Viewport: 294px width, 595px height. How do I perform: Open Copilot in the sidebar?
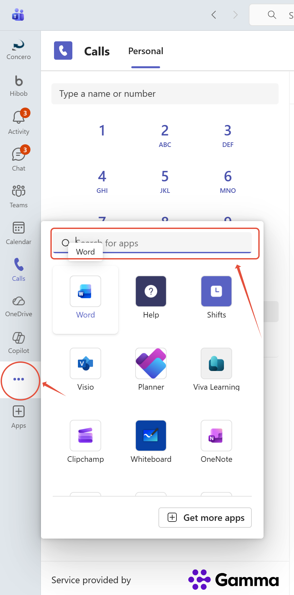19,342
